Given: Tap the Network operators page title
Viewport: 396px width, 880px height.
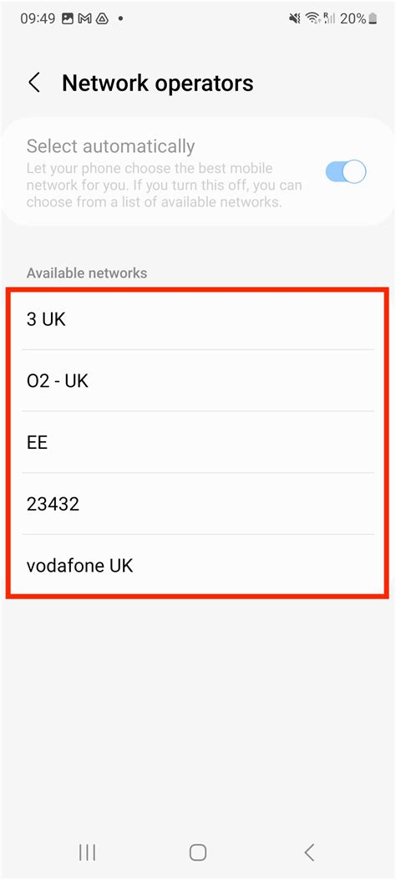Looking at the screenshot, I should (x=158, y=83).
